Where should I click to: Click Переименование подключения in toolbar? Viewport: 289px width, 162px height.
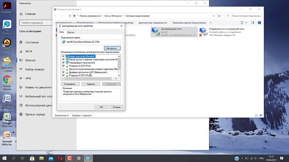click(189, 23)
